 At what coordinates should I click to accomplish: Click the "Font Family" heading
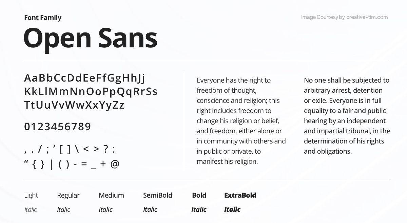(x=43, y=18)
